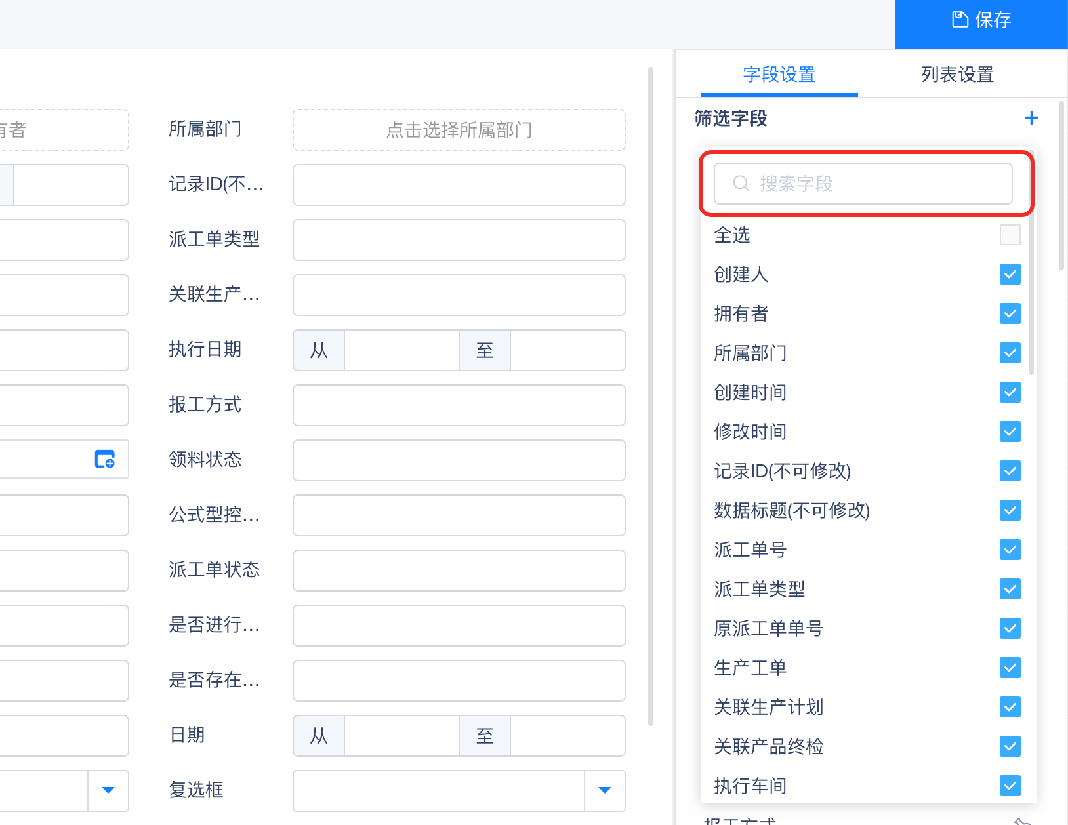Toggle the 关联生产计划 checkbox
1068x825 pixels.
pyautogui.click(x=1010, y=707)
